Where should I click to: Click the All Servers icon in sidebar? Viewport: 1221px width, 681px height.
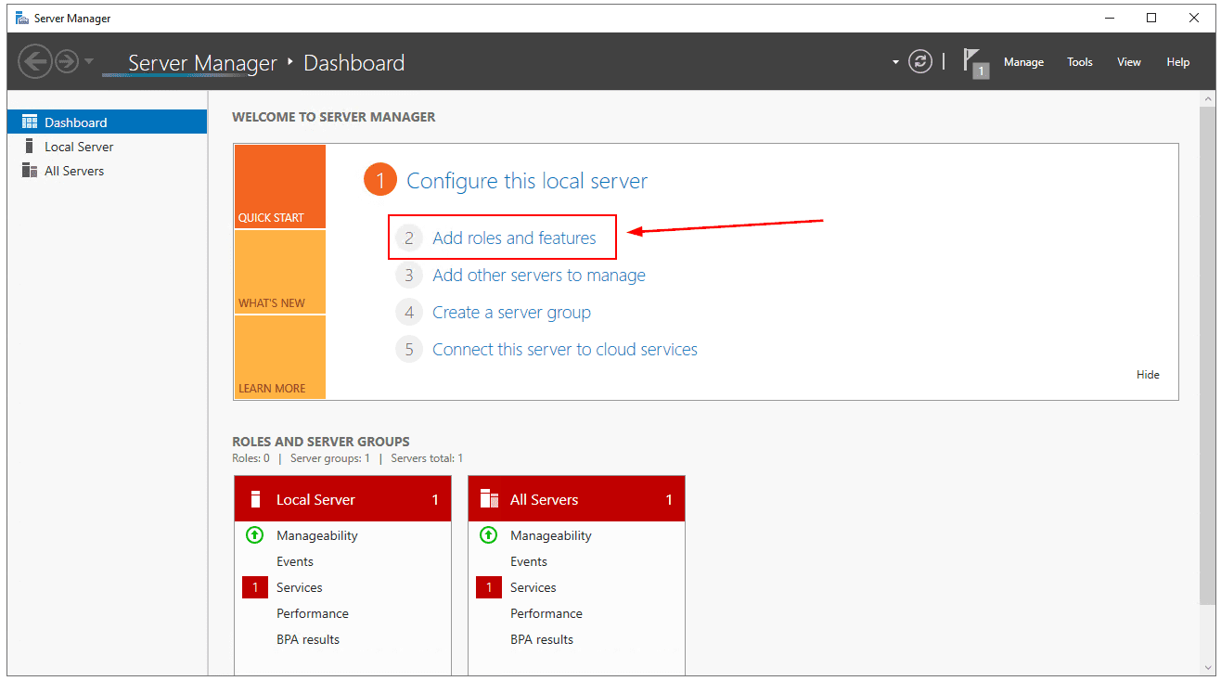[x=30, y=171]
